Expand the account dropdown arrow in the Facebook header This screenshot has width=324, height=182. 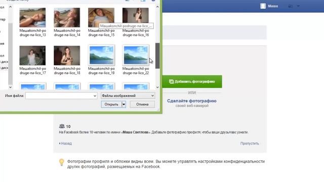point(298,6)
